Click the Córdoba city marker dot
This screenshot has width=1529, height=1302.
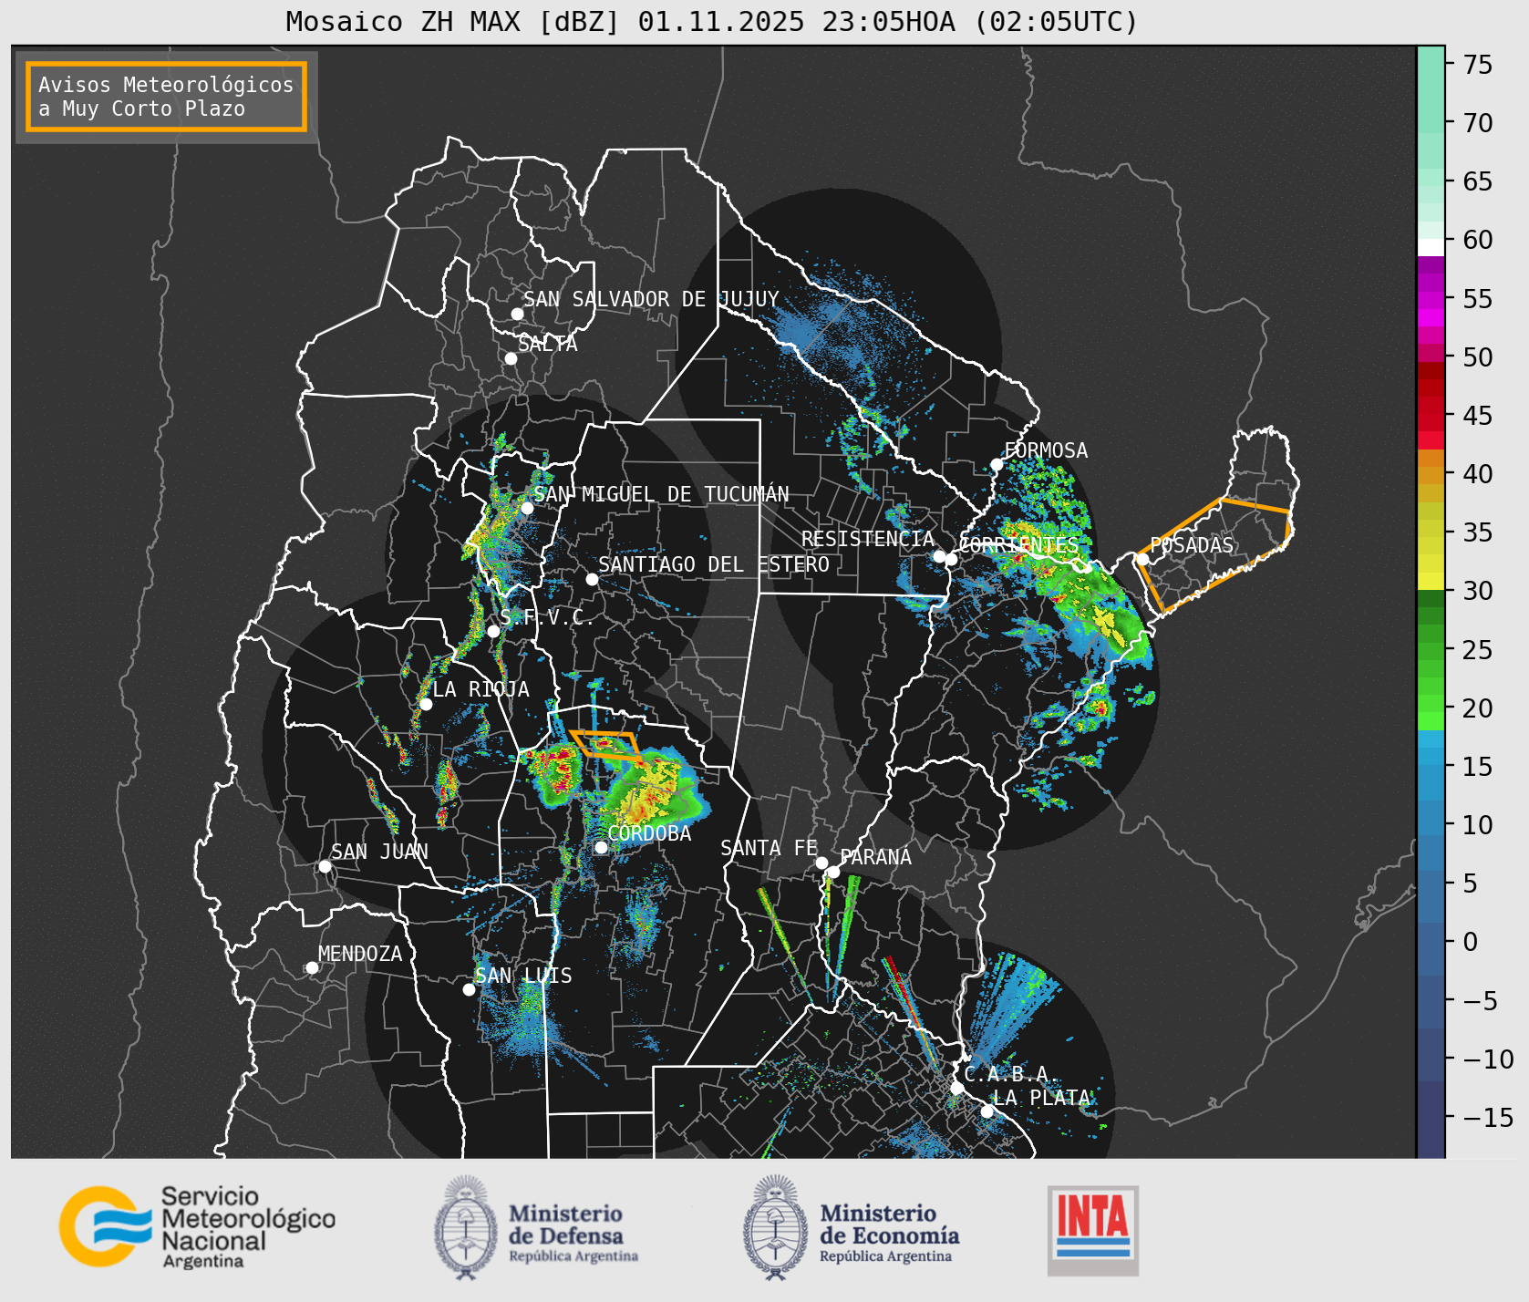(x=601, y=847)
